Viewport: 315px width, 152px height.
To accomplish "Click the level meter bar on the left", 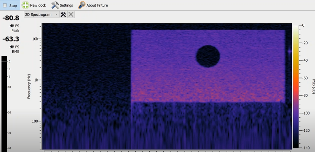I will (4, 104).
